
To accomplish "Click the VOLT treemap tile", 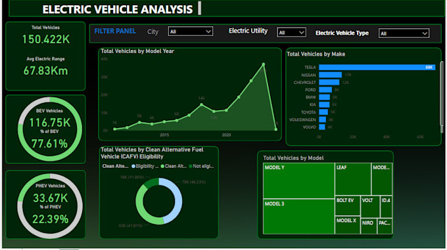I will click(x=370, y=207).
